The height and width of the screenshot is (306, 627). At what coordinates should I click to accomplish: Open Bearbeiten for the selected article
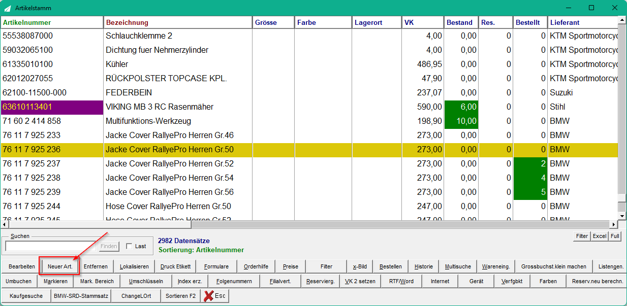click(22, 266)
